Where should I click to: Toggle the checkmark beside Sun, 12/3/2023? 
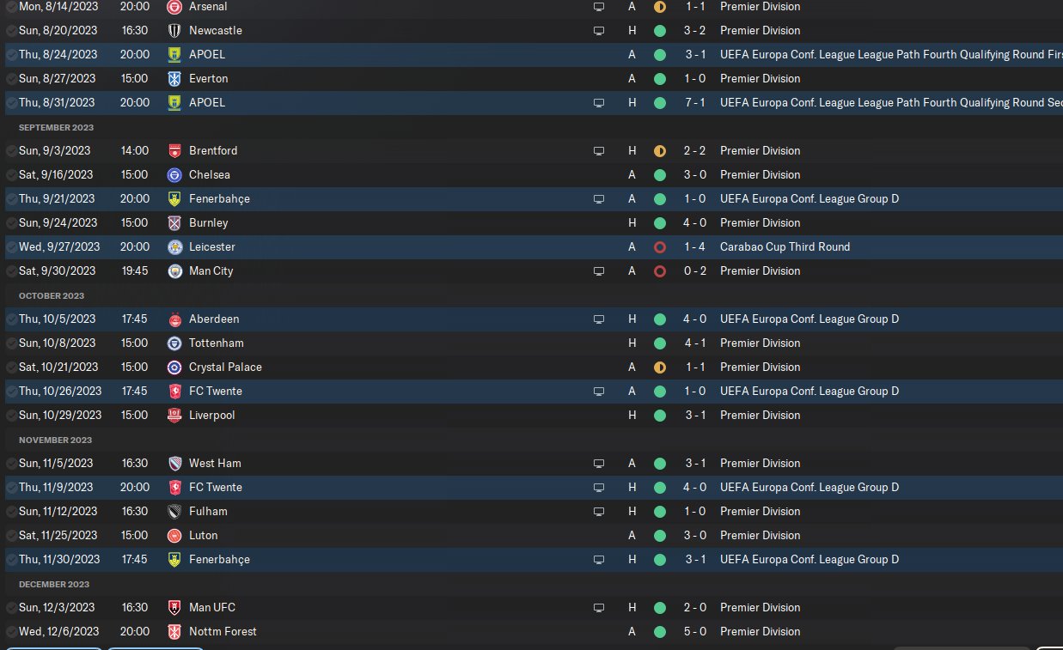pyautogui.click(x=11, y=607)
